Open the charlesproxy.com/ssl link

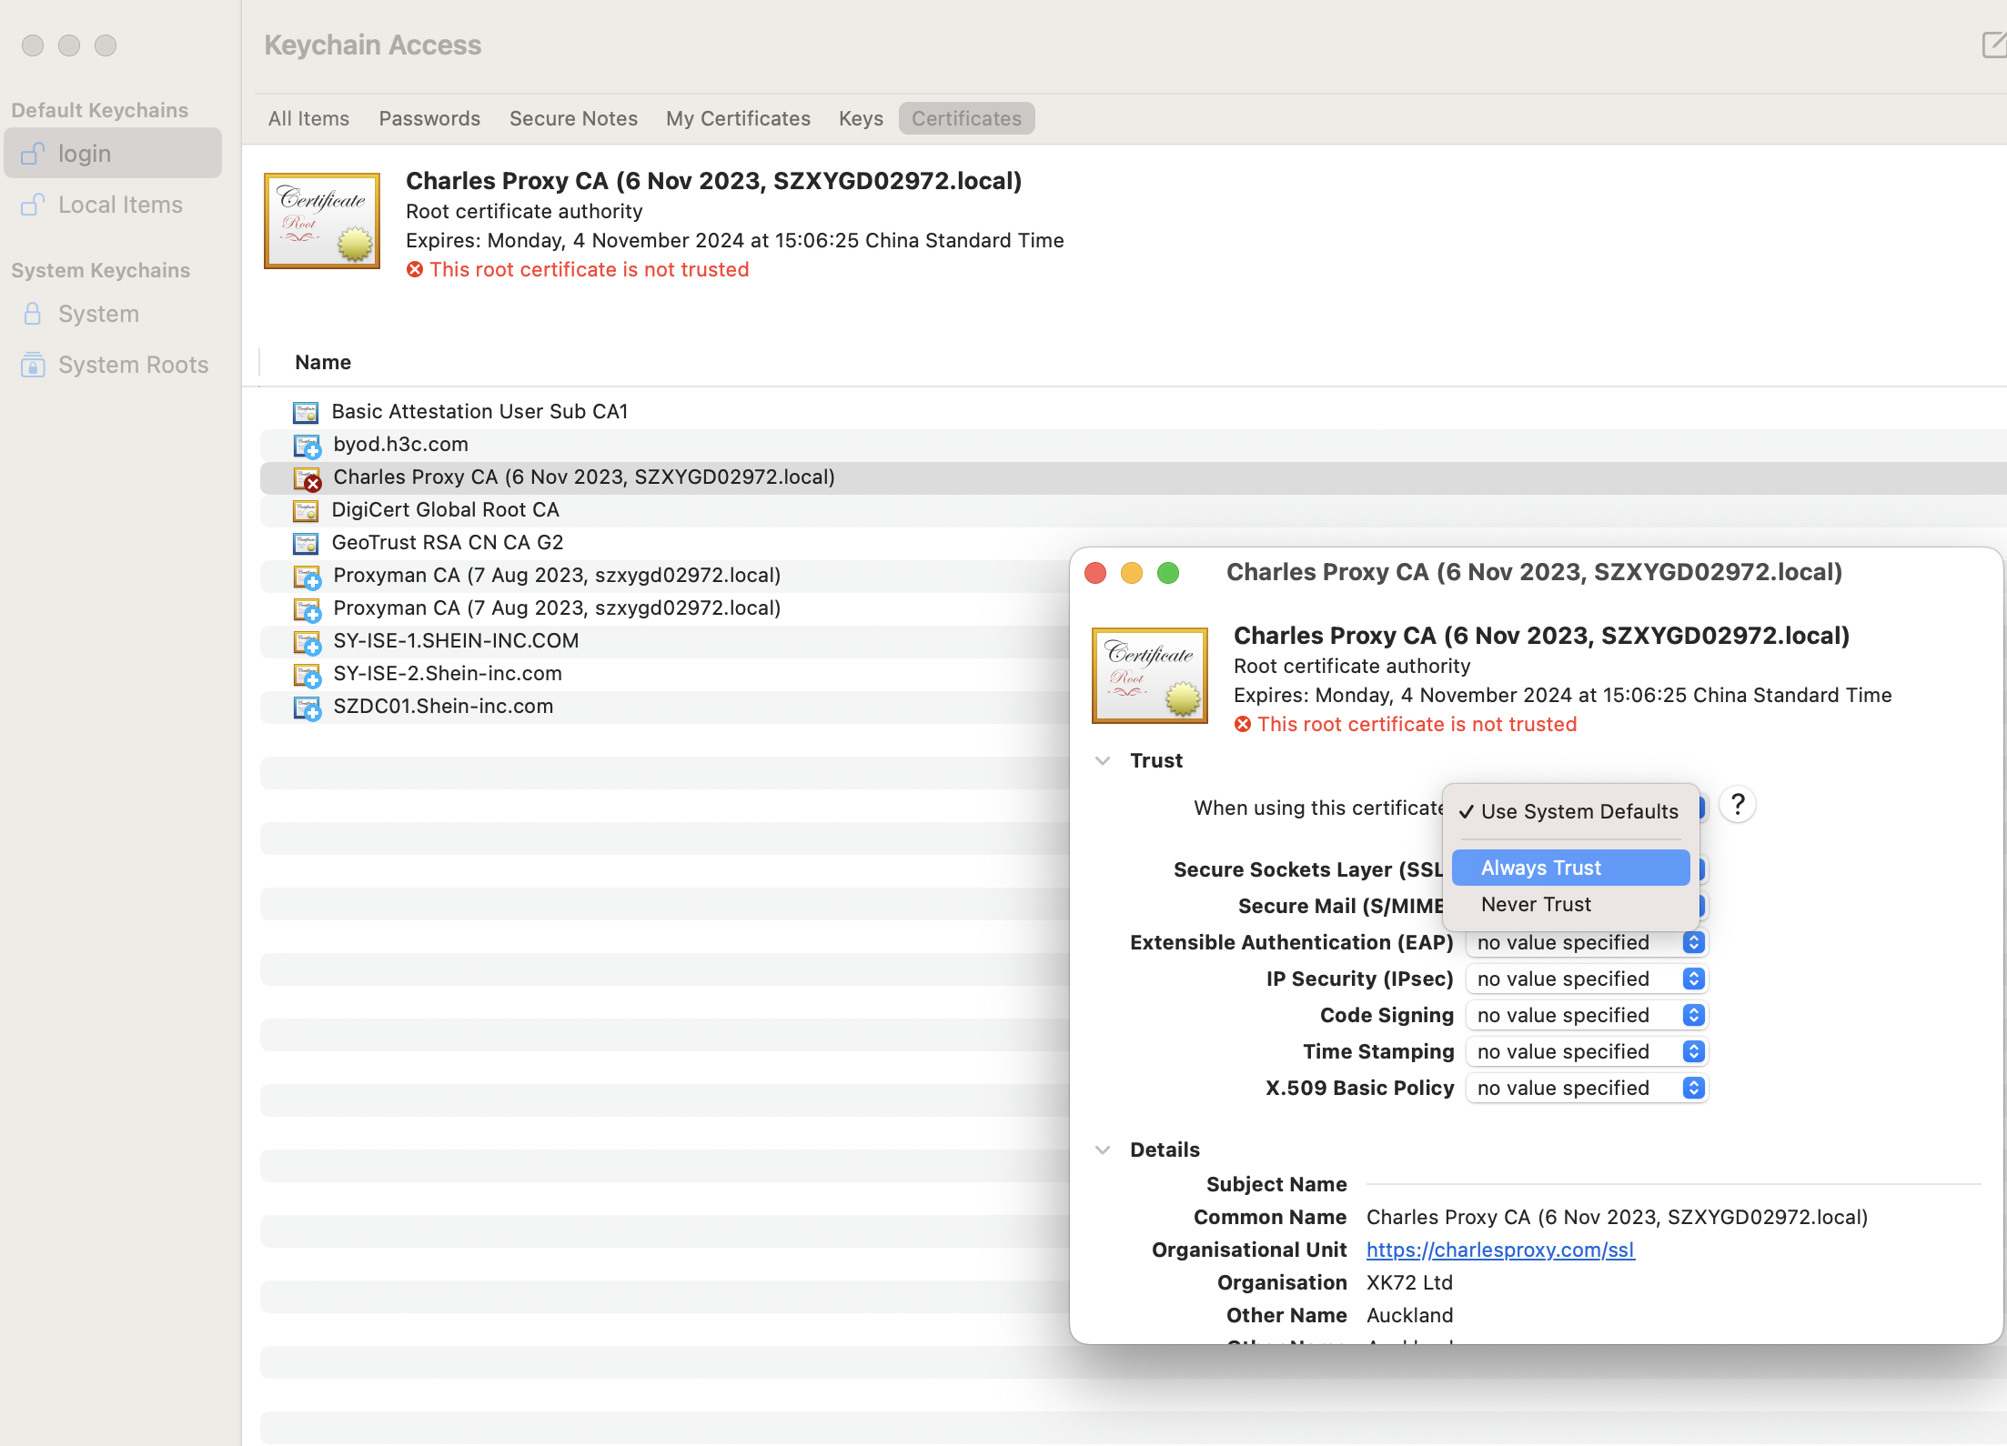coord(1499,1250)
